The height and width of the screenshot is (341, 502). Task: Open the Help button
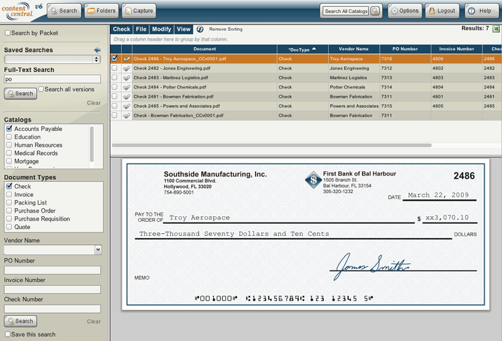(x=481, y=11)
